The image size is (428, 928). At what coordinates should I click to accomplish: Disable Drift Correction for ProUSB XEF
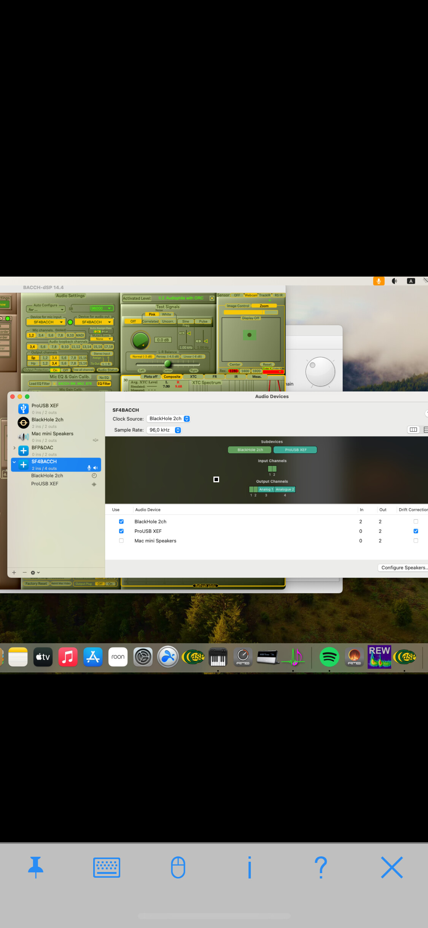(416, 531)
